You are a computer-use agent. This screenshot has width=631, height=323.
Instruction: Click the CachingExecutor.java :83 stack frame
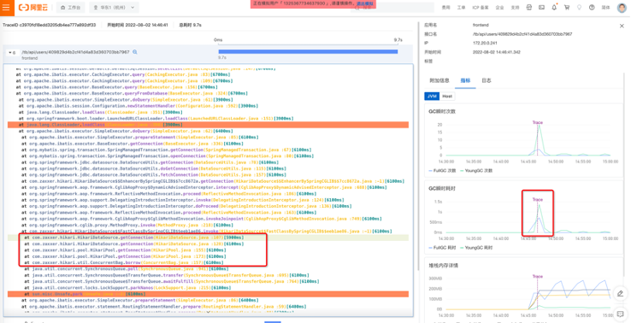(x=123, y=74)
